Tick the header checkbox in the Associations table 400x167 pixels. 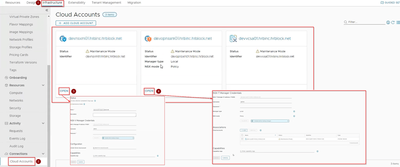241,134
